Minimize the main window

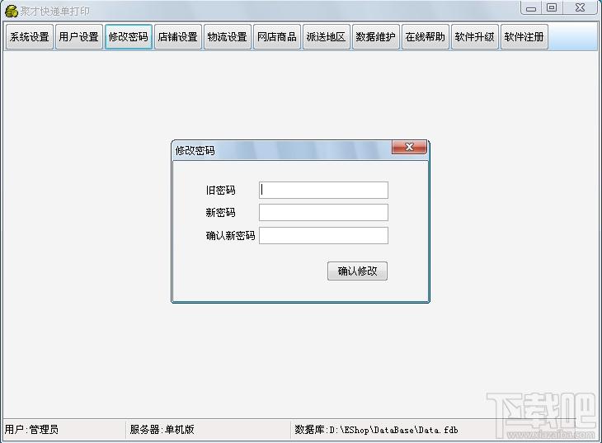531,8
